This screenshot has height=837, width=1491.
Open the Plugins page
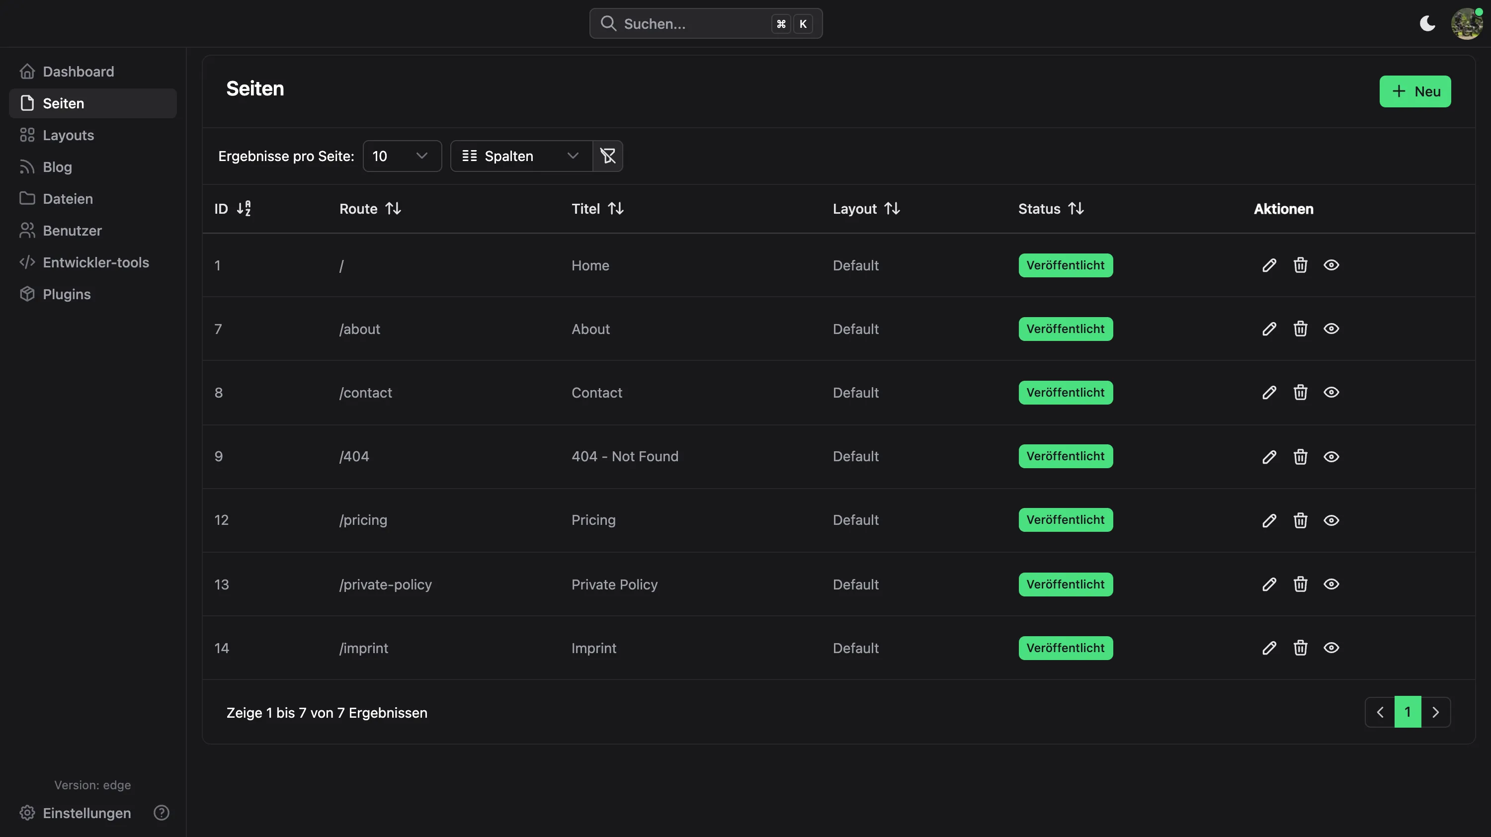click(x=67, y=294)
